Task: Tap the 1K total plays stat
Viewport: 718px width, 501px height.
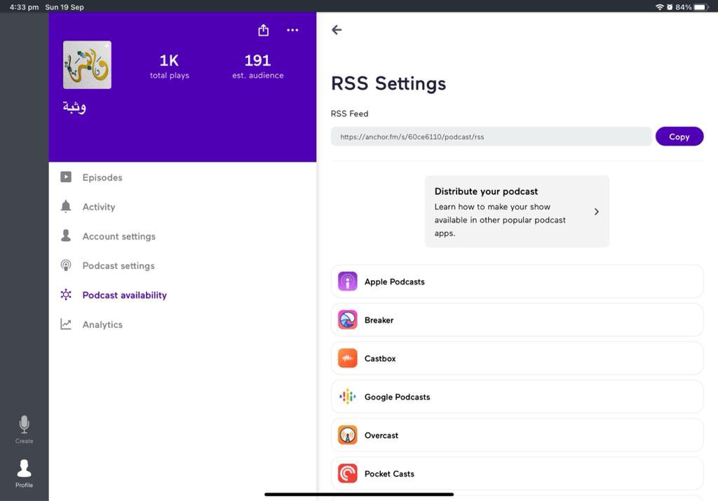Action: pos(170,67)
